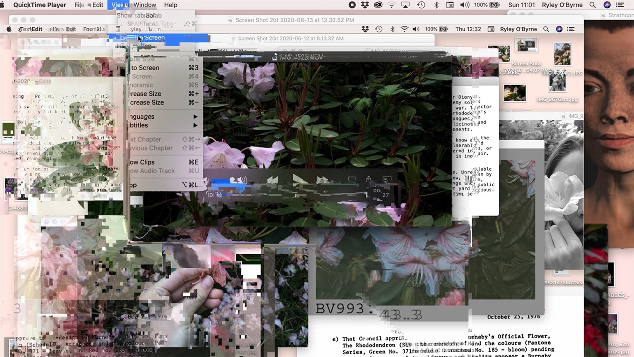Select the highlighted Full Screen menu entry
634x357 pixels.
click(x=158, y=38)
